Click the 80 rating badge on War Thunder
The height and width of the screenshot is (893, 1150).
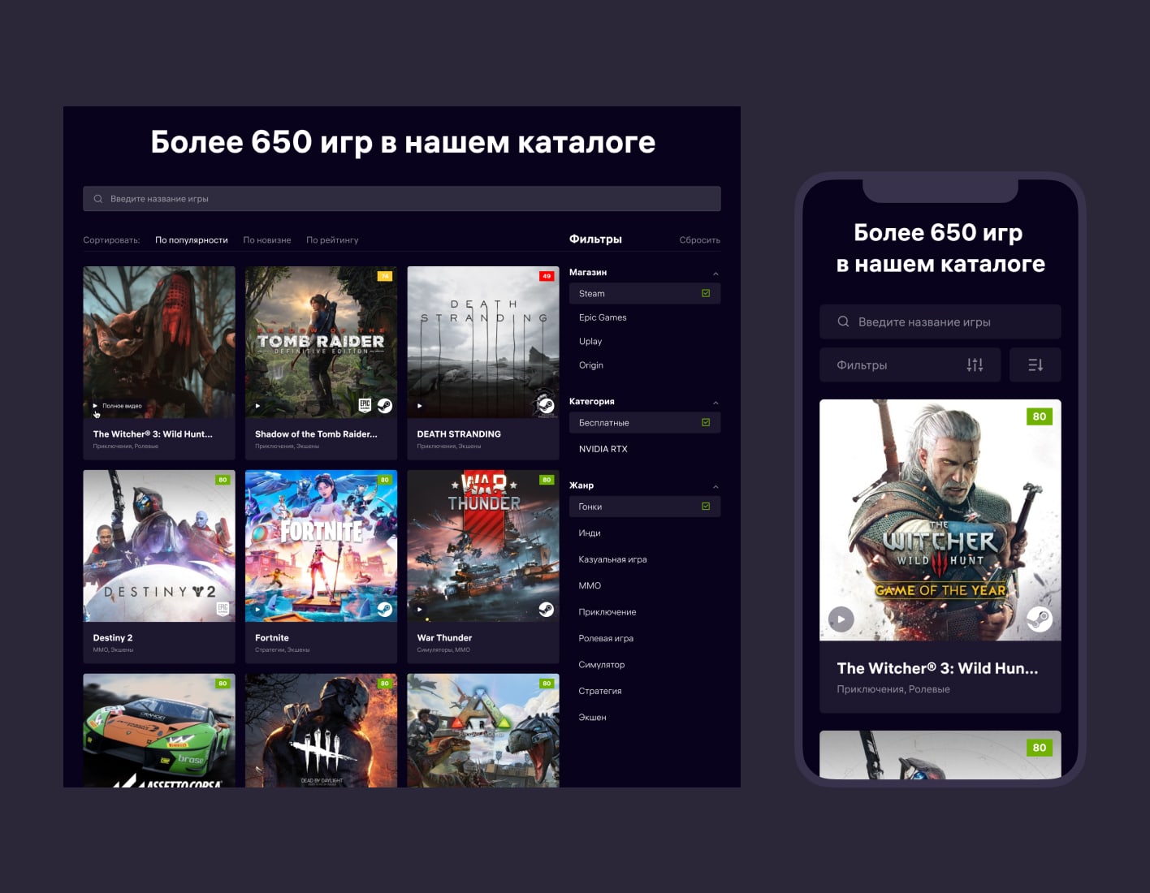click(547, 480)
